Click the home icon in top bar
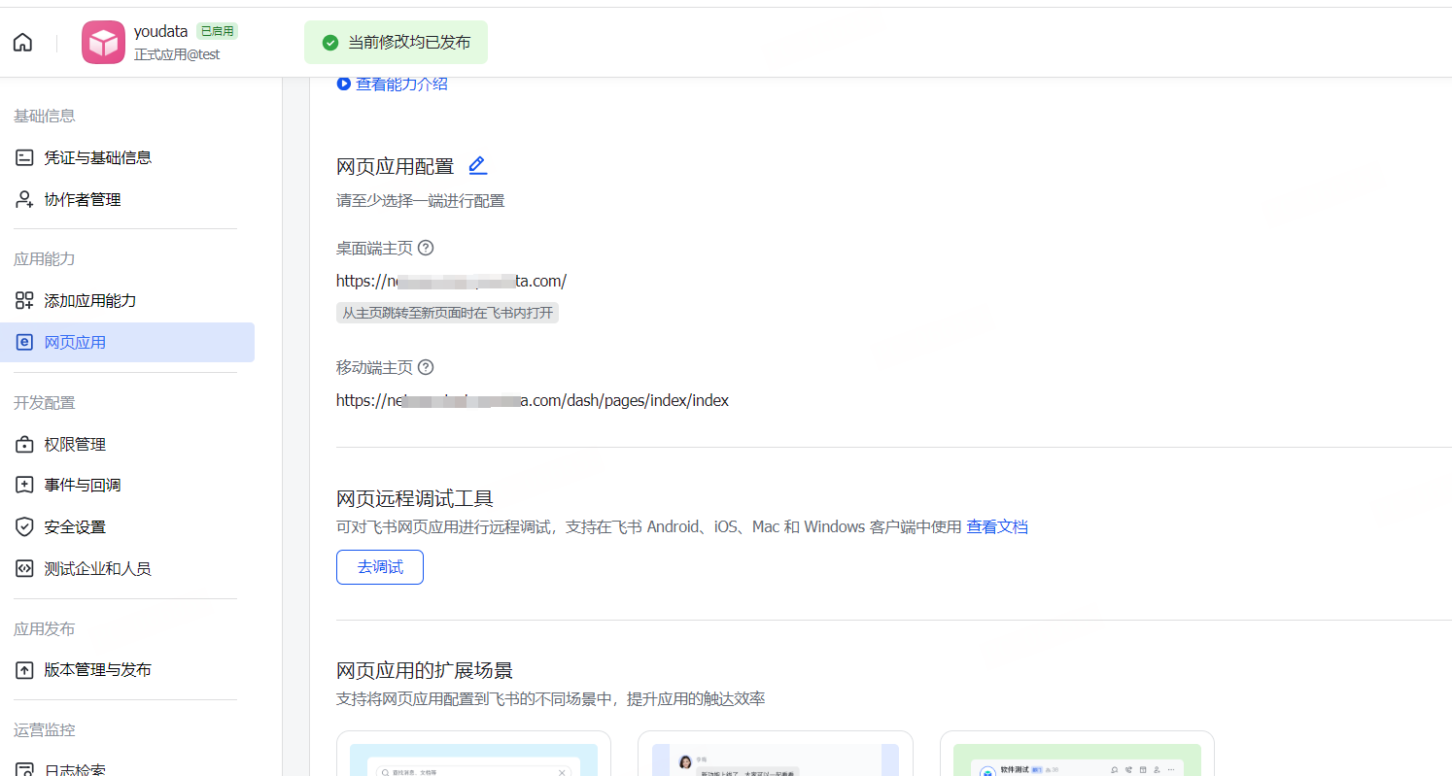 (x=22, y=43)
